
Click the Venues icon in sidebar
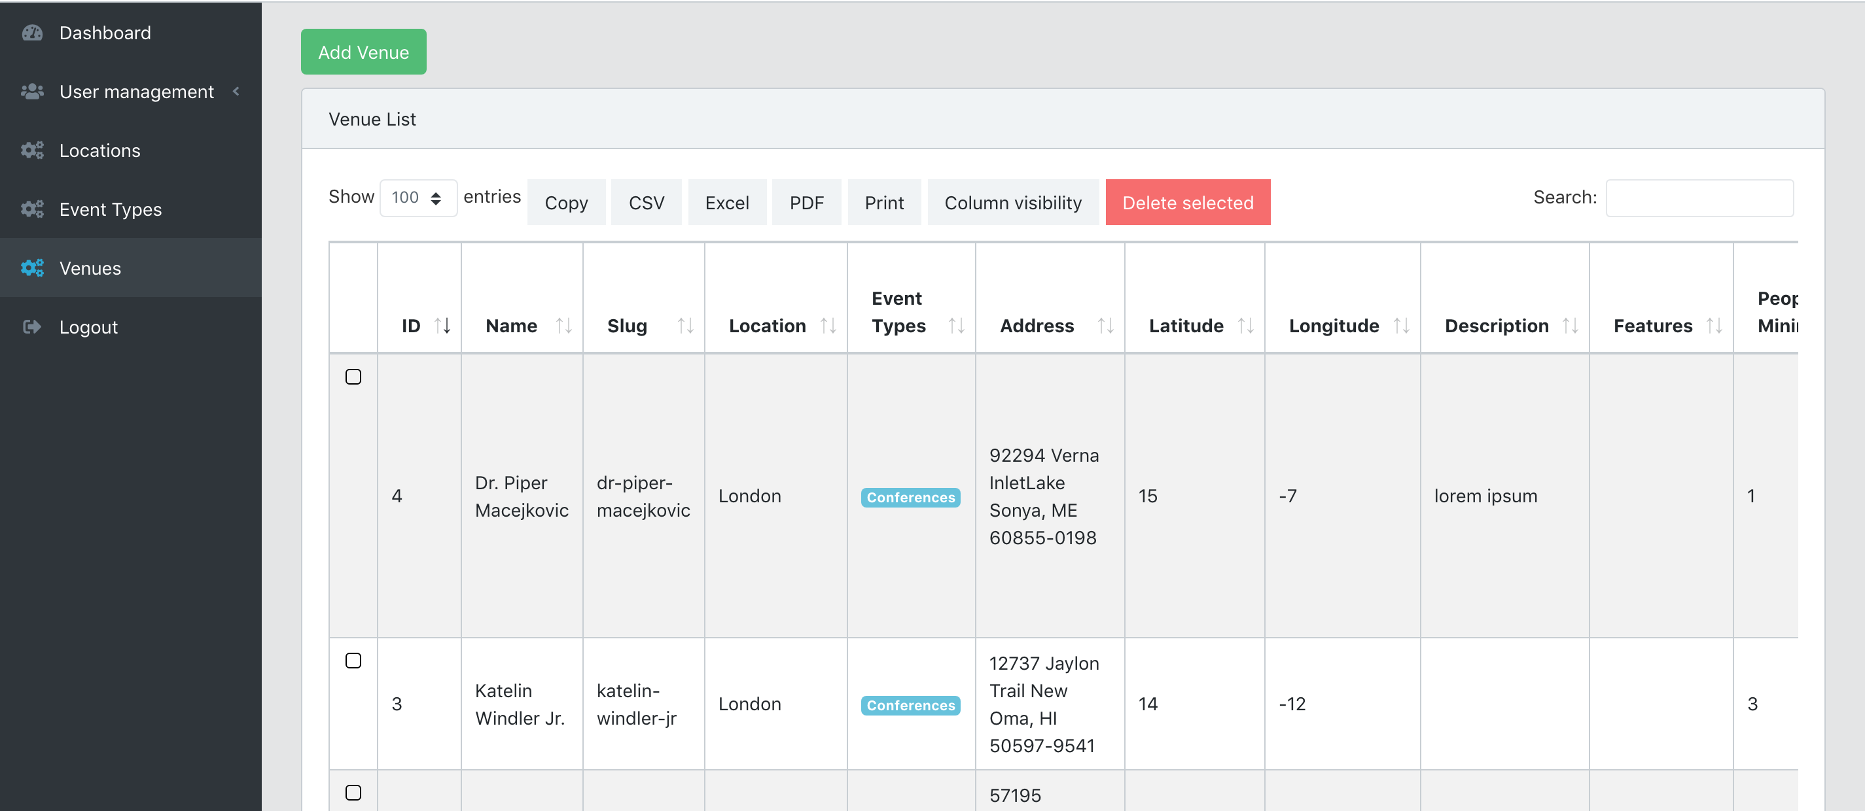32,266
